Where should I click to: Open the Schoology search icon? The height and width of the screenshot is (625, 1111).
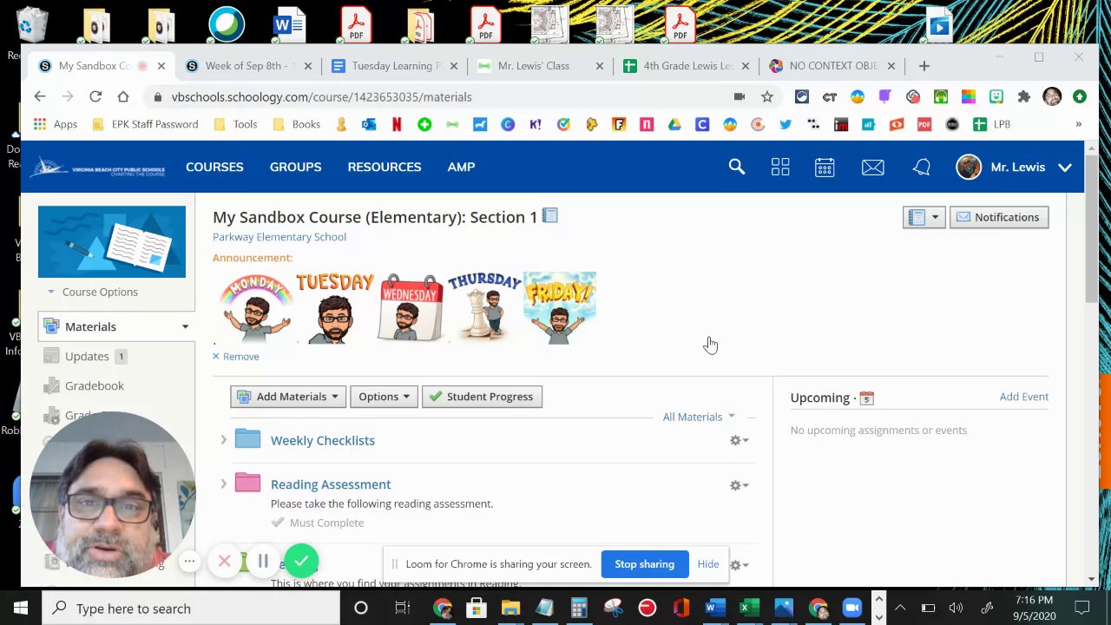point(737,167)
